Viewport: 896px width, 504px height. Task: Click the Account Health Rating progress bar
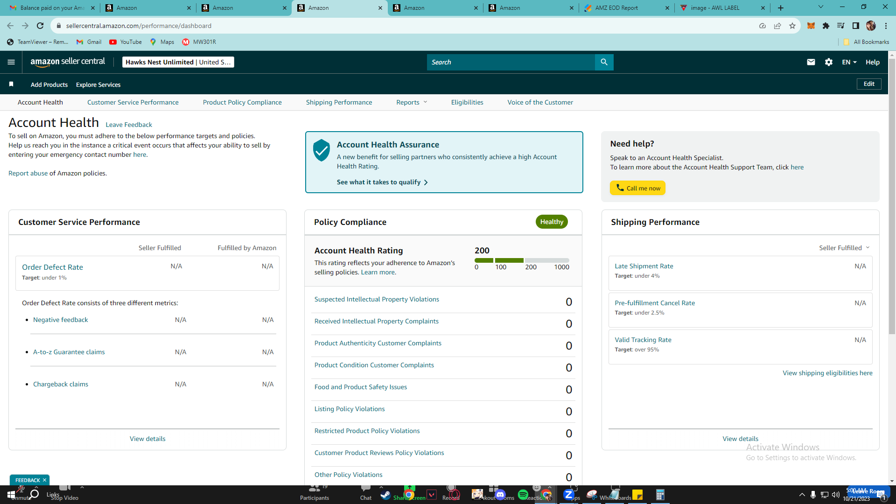point(522,260)
